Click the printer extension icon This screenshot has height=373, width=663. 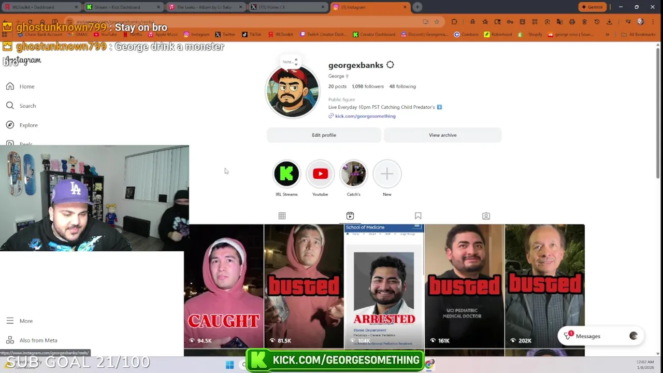[572, 22]
